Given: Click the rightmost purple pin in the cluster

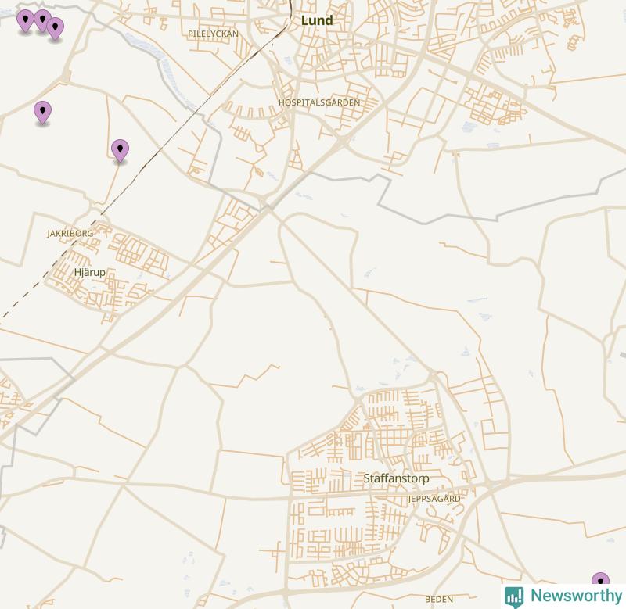Looking at the screenshot, I should [56, 29].
